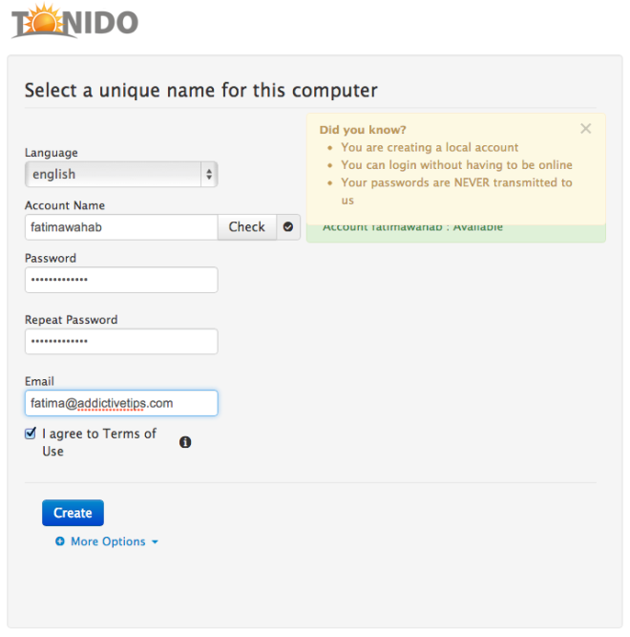Screen dimensions: 630x637
Task: Click into the Repeat Password field
Action: tap(121, 342)
